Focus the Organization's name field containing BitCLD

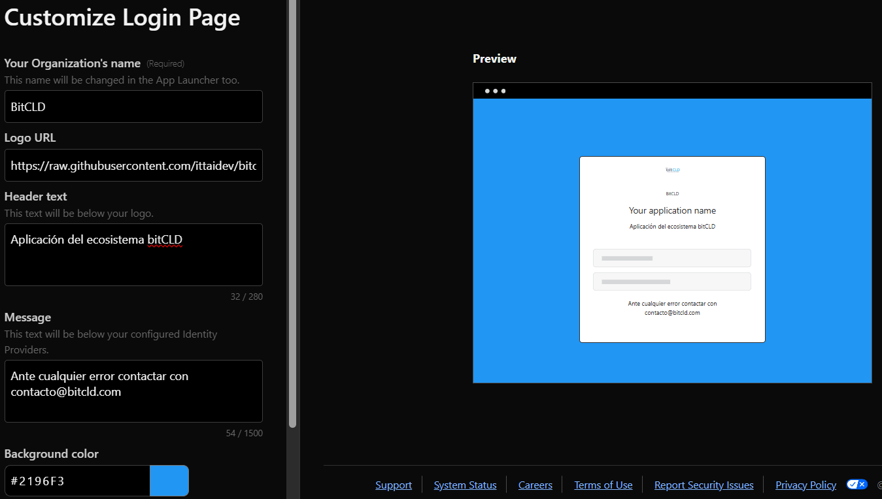click(x=133, y=106)
